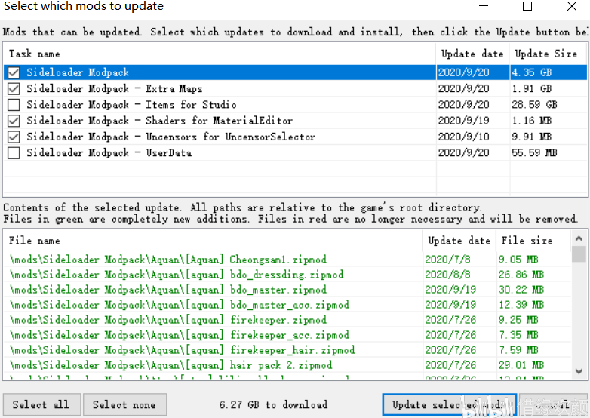Click the Select all button
The width and height of the screenshot is (590, 418).
pos(41,405)
